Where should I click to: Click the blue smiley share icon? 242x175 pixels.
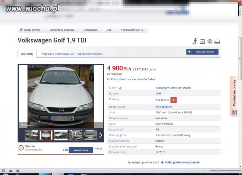click(x=210, y=41)
